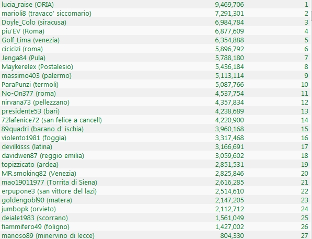Click chip count 6,877,609 for piu'EV
The width and height of the screenshot is (312, 239).
229,31
